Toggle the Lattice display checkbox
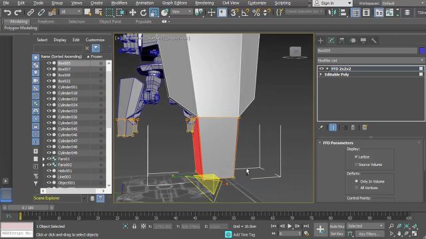The image size is (426, 239). [x=356, y=157]
